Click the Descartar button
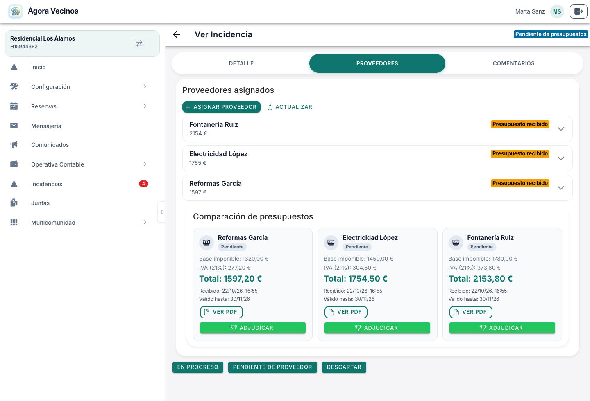Image resolution: width=590 pixels, height=401 pixels. 344,367
